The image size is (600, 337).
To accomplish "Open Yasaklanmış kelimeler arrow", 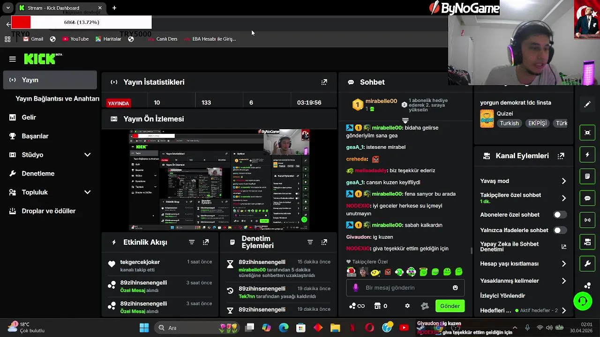I will [564, 281].
